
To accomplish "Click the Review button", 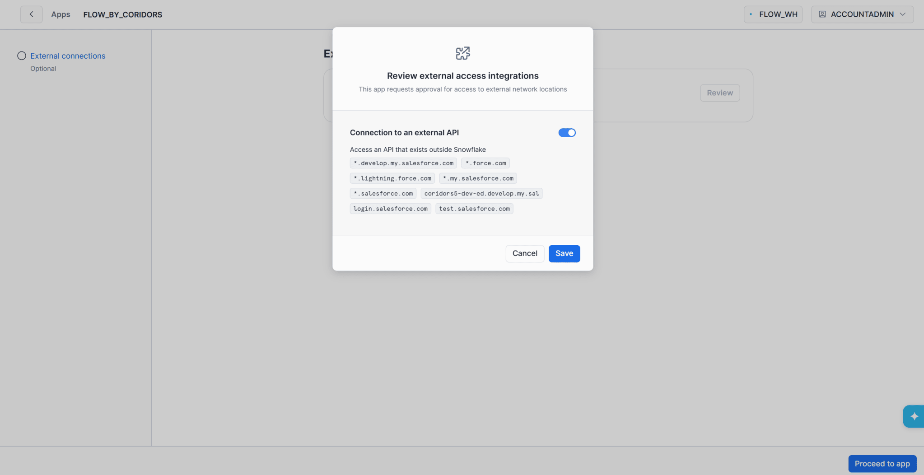I will click(x=719, y=93).
